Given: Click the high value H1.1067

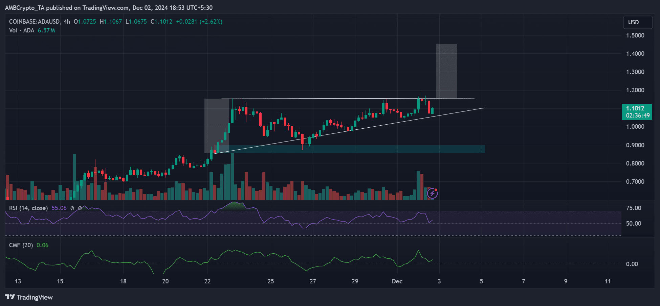Looking at the screenshot, I should 111,22.
